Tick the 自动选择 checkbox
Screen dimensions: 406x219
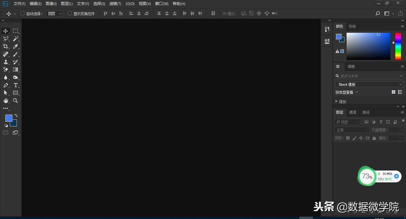click(22, 13)
